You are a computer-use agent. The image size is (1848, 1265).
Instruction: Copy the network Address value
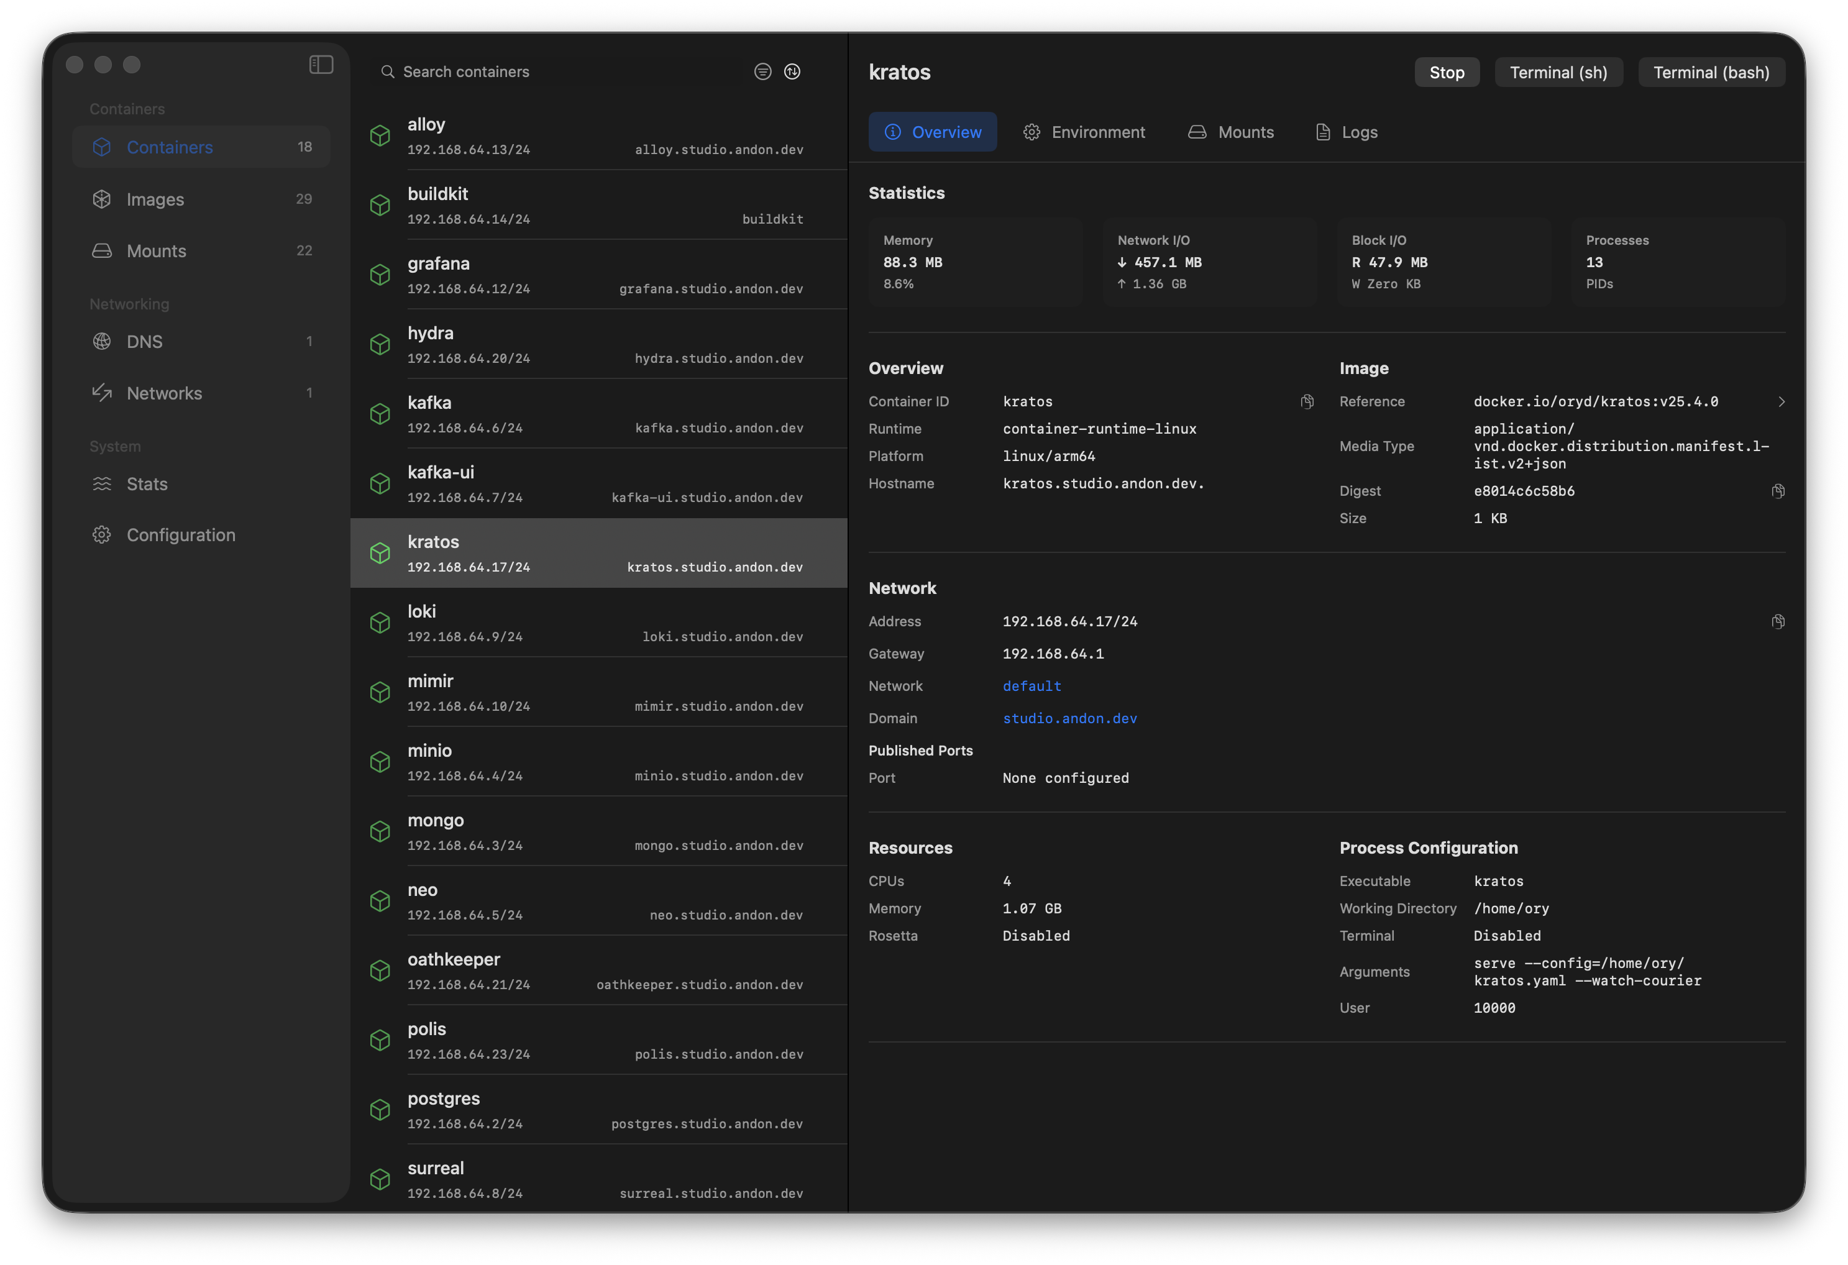pos(1778,622)
